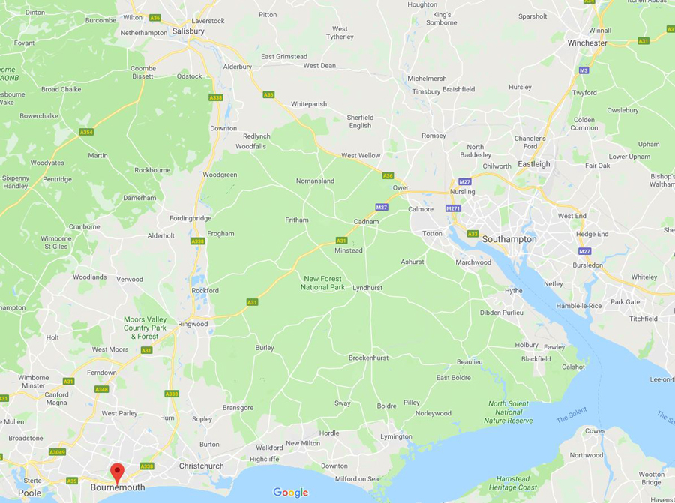Click the Winchester city label
Image resolution: width=675 pixels, height=503 pixels.
[x=587, y=43]
